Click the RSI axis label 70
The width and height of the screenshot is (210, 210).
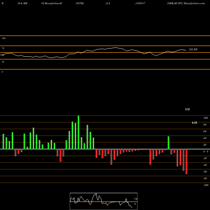click(3, 48)
